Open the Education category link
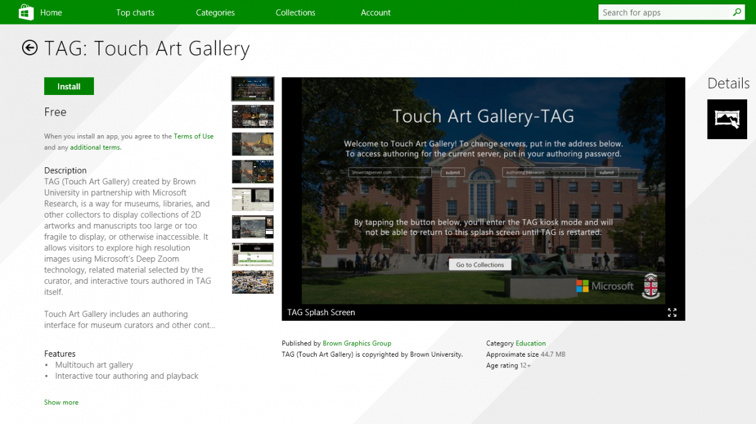Screen dimensions: 756x424 (530, 343)
